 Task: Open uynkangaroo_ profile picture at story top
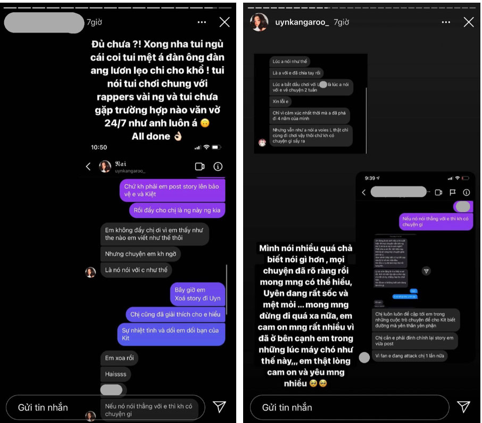point(259,22)
